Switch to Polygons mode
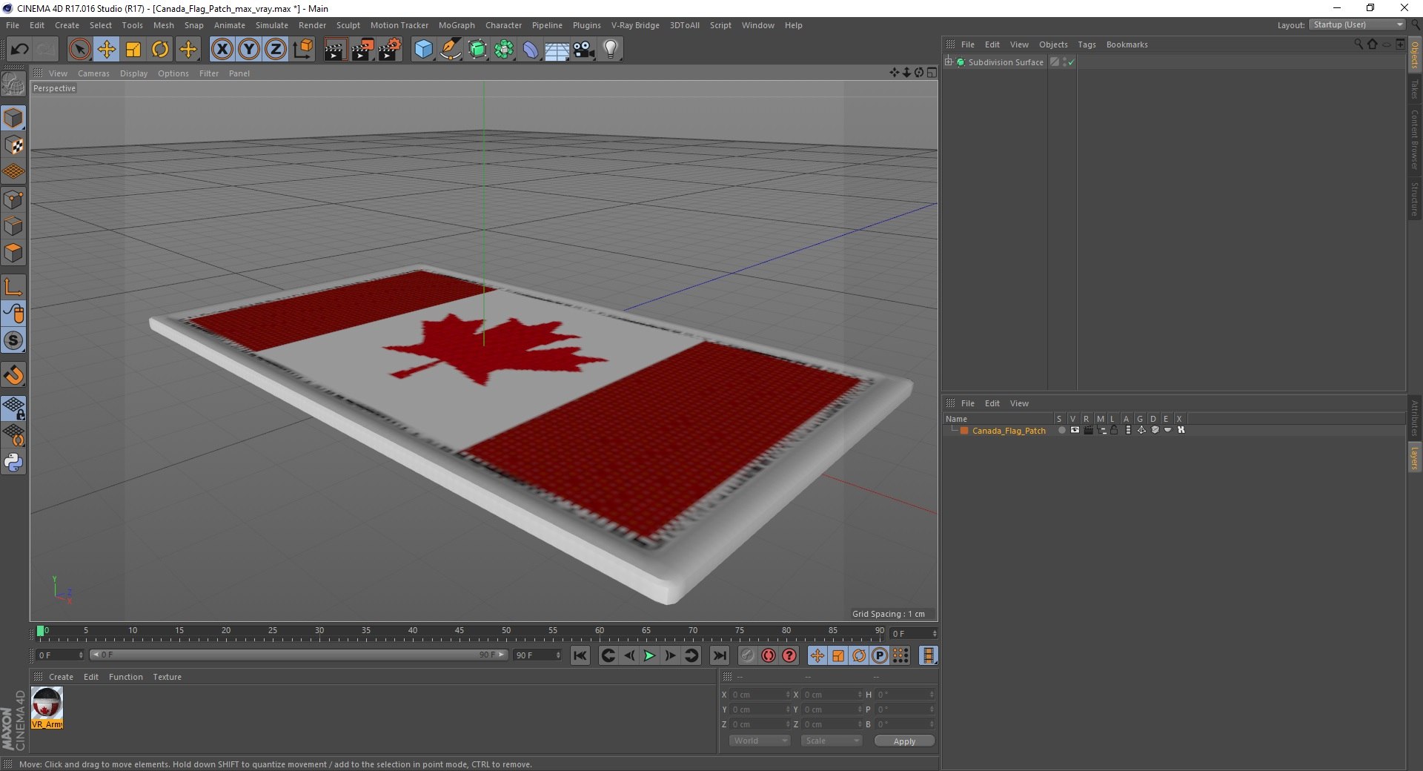The width and height of the screenshot is (1423, 771). click(x=13, y=253)
